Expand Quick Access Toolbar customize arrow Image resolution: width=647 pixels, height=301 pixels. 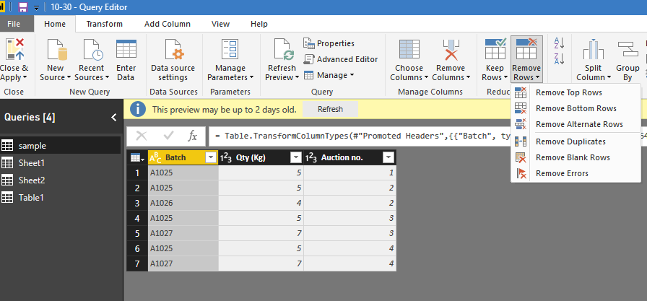[36, 7]
